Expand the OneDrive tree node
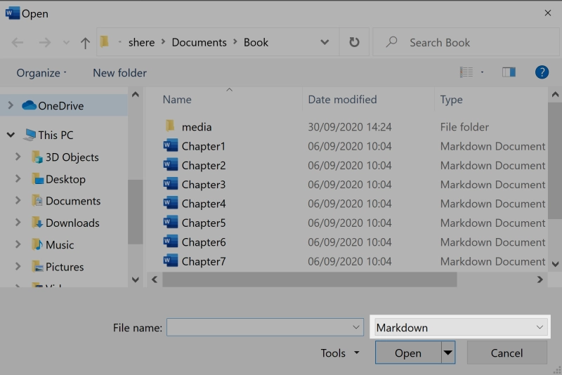 tap(11, 105)
